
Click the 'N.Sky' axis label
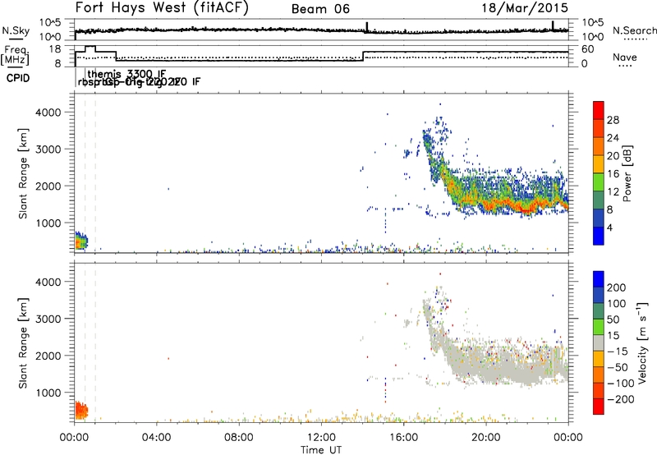click(x=16, y=31)
